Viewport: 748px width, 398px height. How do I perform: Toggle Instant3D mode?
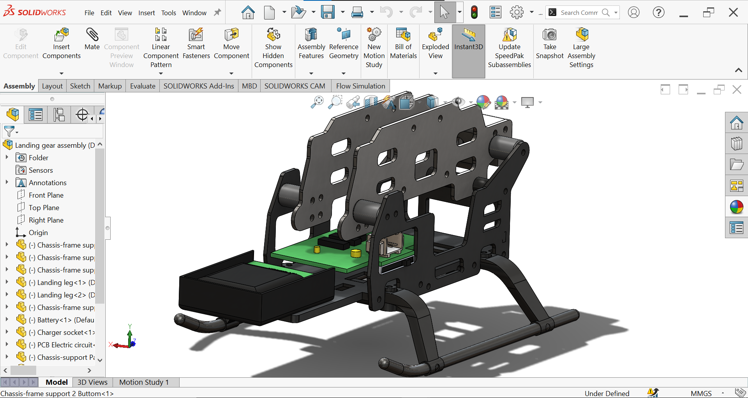tap(469, 51)
